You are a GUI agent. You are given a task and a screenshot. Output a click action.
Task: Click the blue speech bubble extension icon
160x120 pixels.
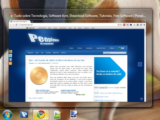coord(141,25)
